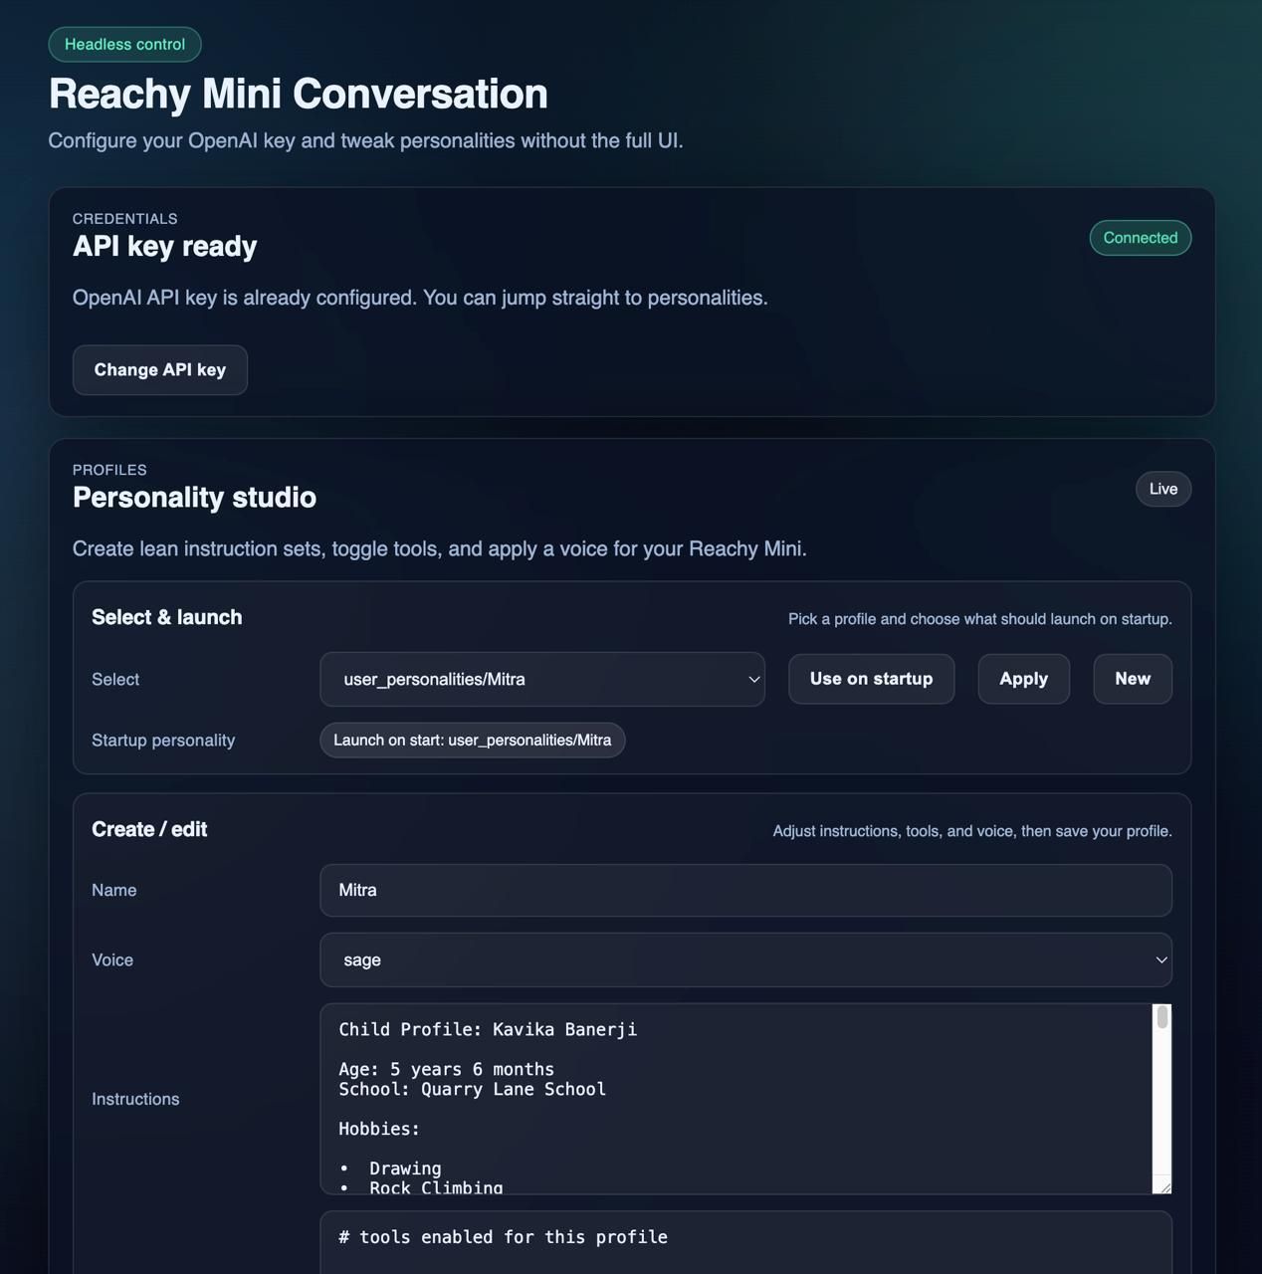Click Use on startup button
The height and width of the screenshot is (1274, 1262).
872,679
